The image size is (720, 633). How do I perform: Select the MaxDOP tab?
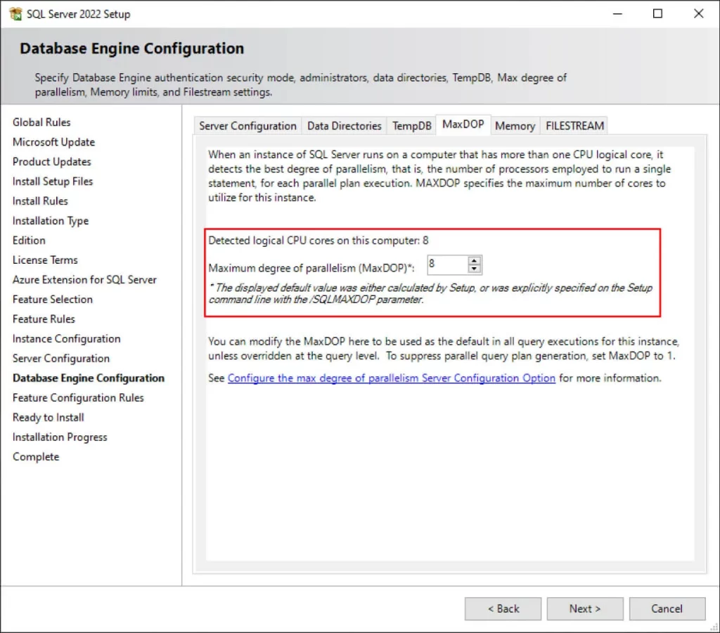tap(463, 124)
